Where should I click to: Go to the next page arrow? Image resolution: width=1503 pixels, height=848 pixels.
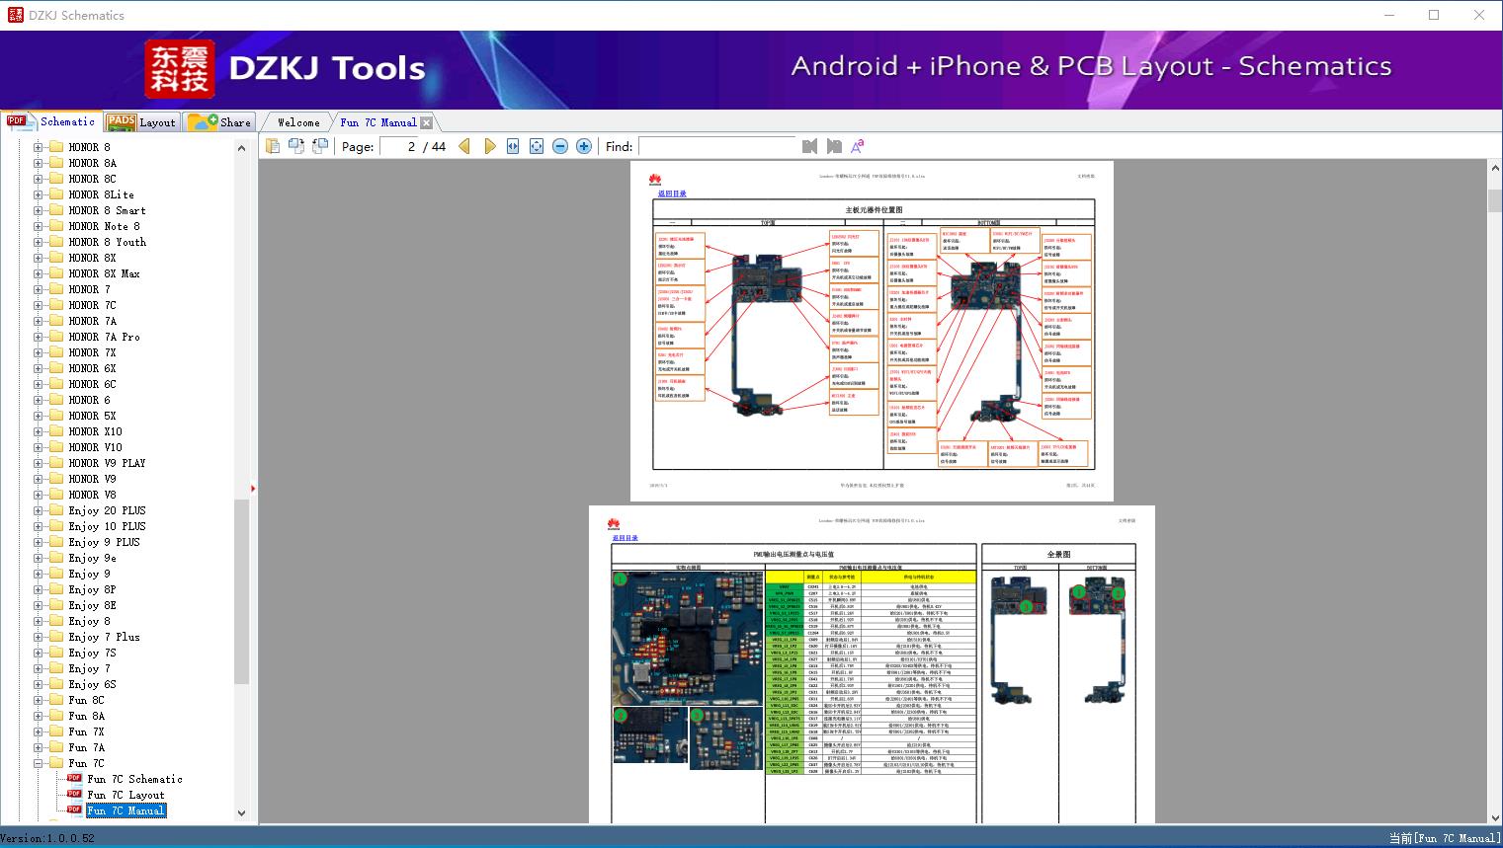pyautogui.click(x=490, y=146)
